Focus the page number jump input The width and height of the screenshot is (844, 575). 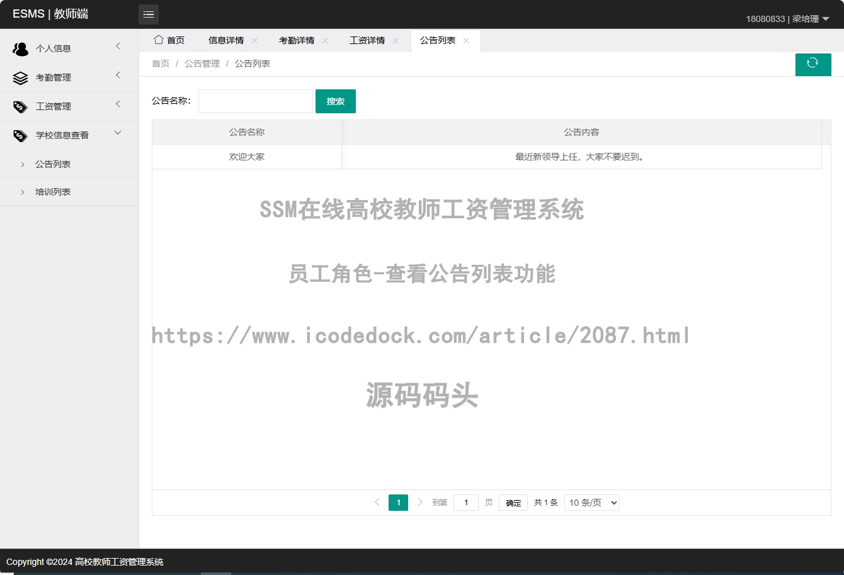[466, 503]
